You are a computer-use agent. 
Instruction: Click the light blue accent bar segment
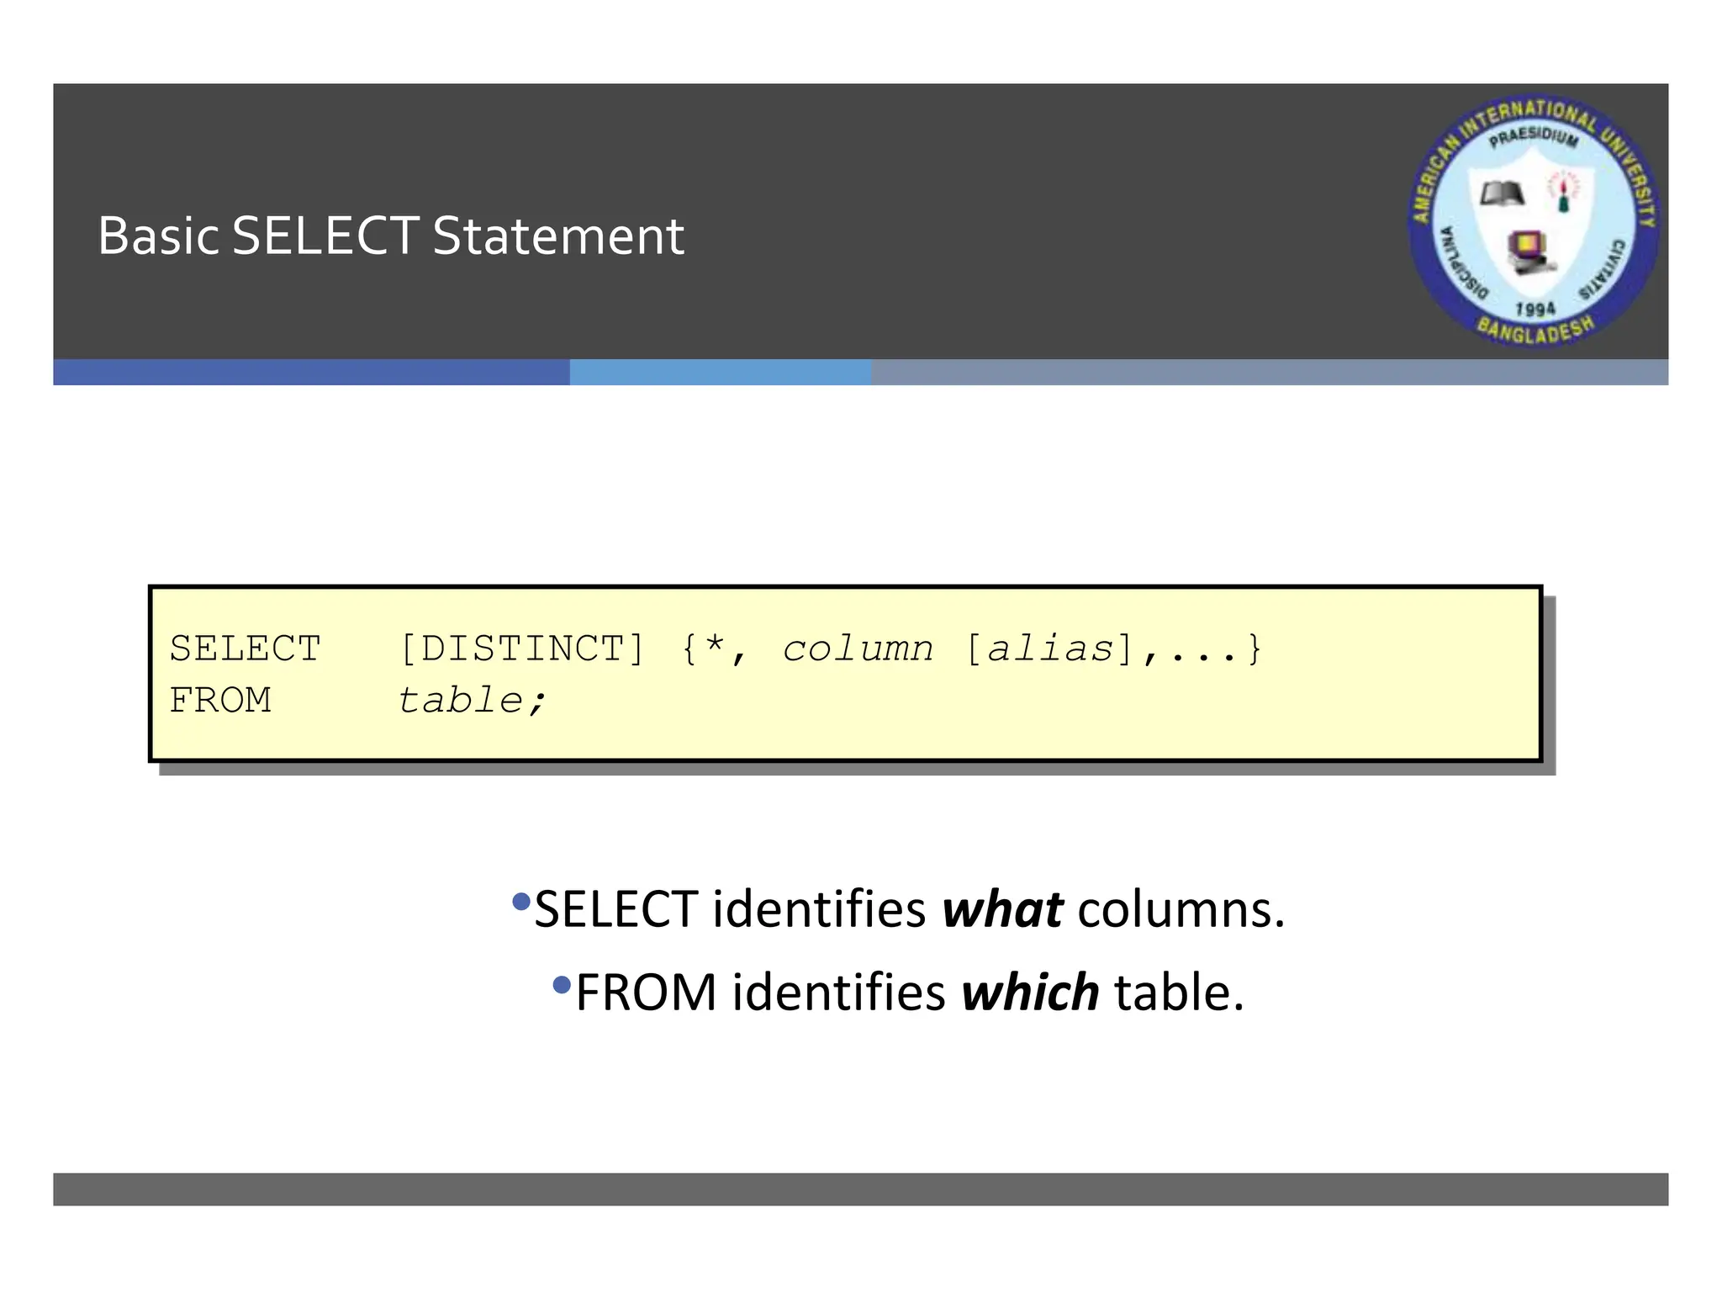coord(720,373)
